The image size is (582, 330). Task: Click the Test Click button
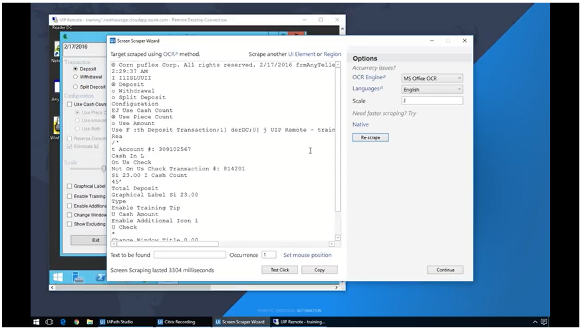(279, 270)
